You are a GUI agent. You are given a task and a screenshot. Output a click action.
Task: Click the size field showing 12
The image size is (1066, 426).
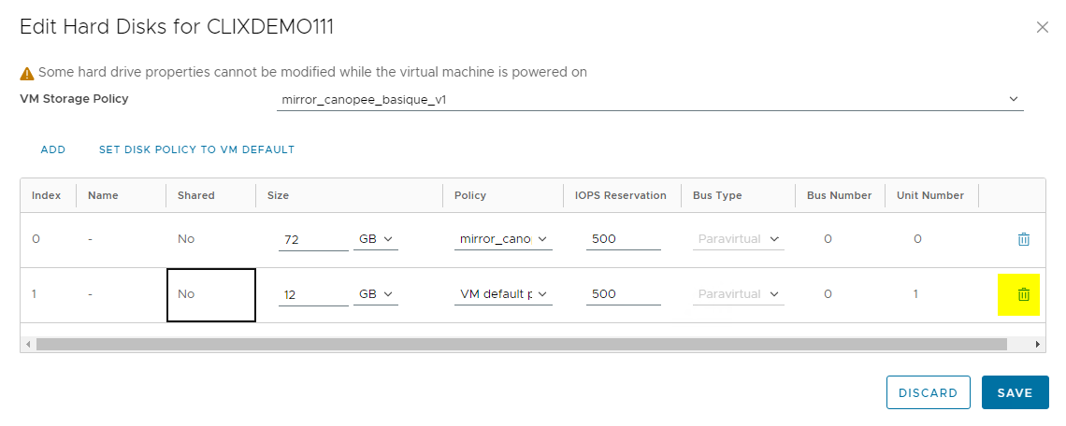pos(314,295)
